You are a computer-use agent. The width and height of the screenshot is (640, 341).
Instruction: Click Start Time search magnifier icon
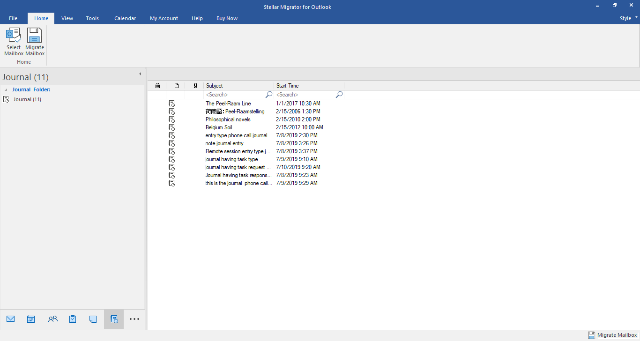pos(339,95)
